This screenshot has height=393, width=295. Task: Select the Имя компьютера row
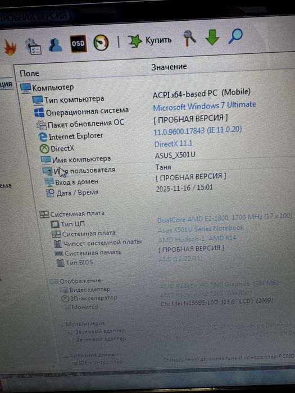[x=81, y=159]
